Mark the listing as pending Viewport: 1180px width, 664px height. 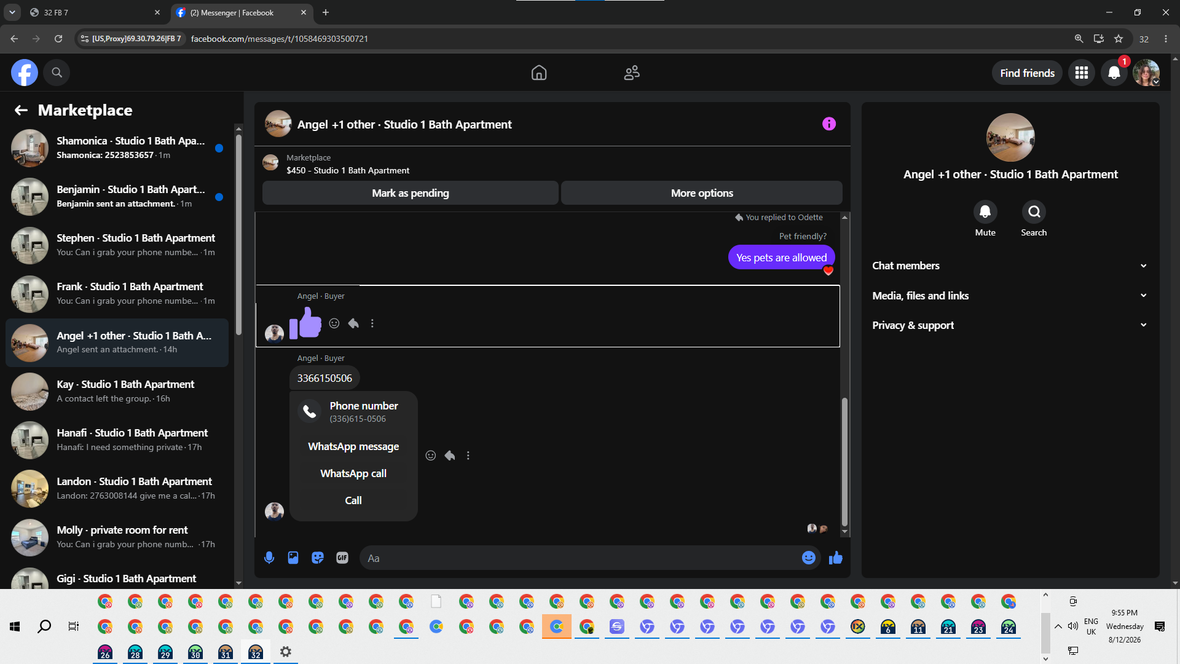pyautogui.click(x=411, y=193)
